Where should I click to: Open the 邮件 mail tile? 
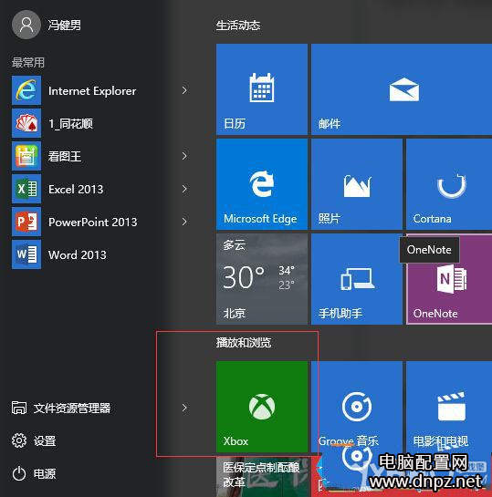(402, 89)
